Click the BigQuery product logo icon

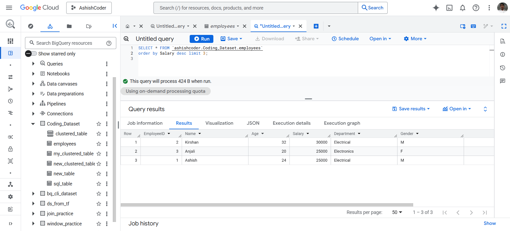10,24
